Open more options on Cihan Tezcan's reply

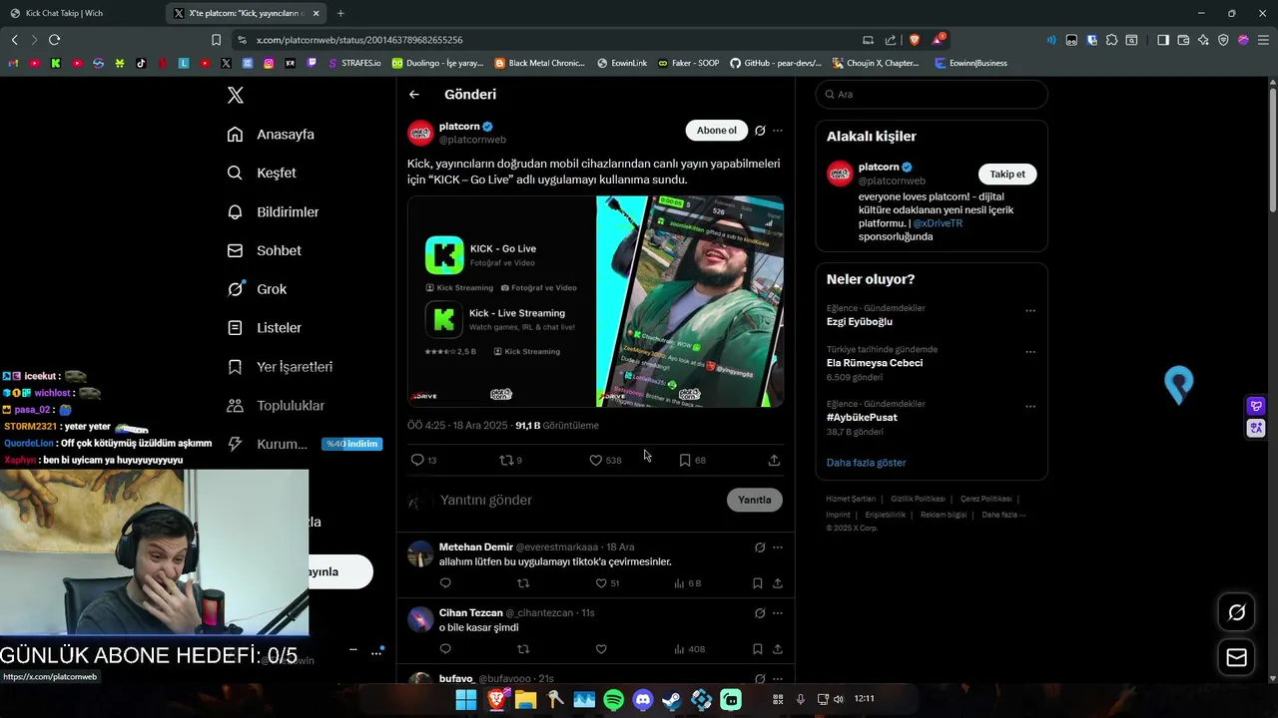tap(778, 612)
